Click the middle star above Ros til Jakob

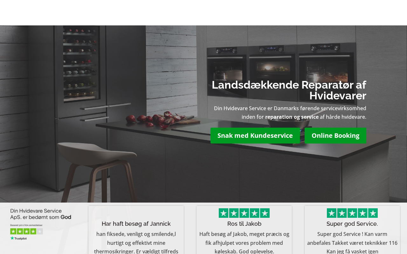click(x=244, y=213)
